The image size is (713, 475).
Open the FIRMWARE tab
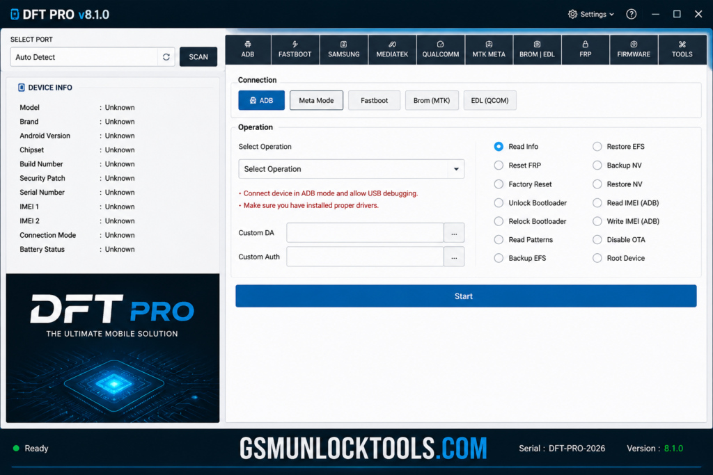coord(634,49)
